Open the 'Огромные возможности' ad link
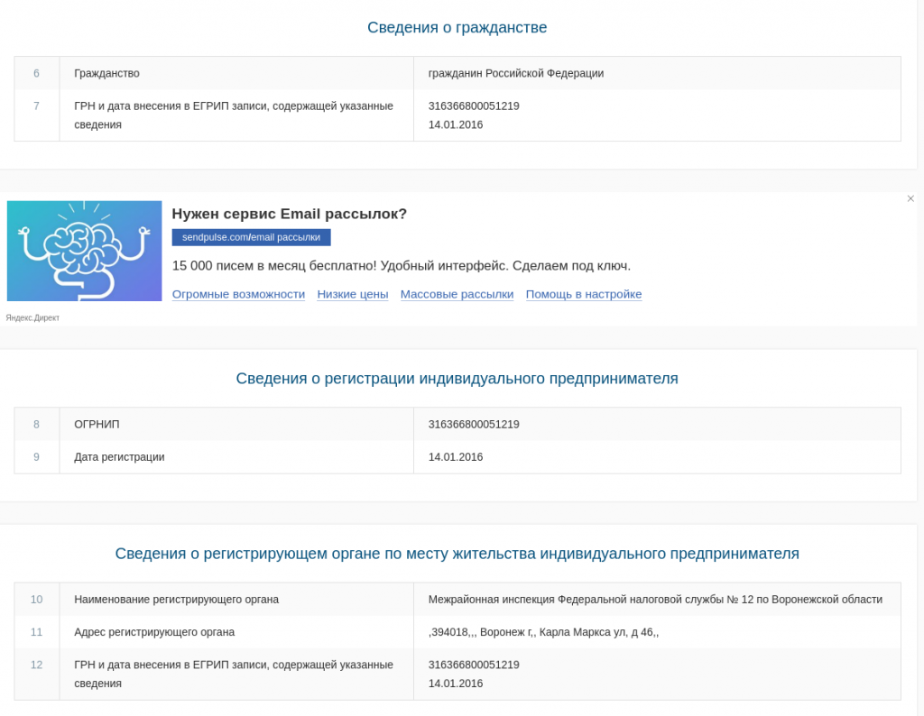 pos(238,294)
